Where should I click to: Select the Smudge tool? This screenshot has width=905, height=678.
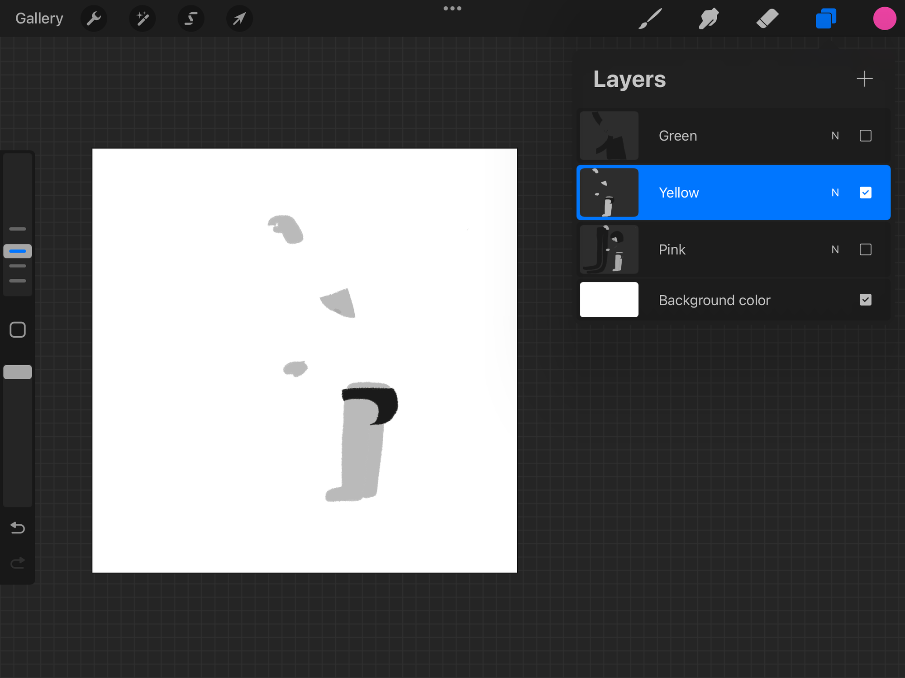point(709,19)
